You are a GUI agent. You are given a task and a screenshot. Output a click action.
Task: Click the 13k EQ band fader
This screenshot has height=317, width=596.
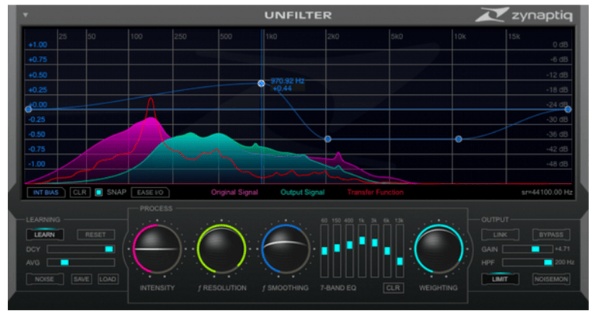pyautogui.click(x=400, y=261)
